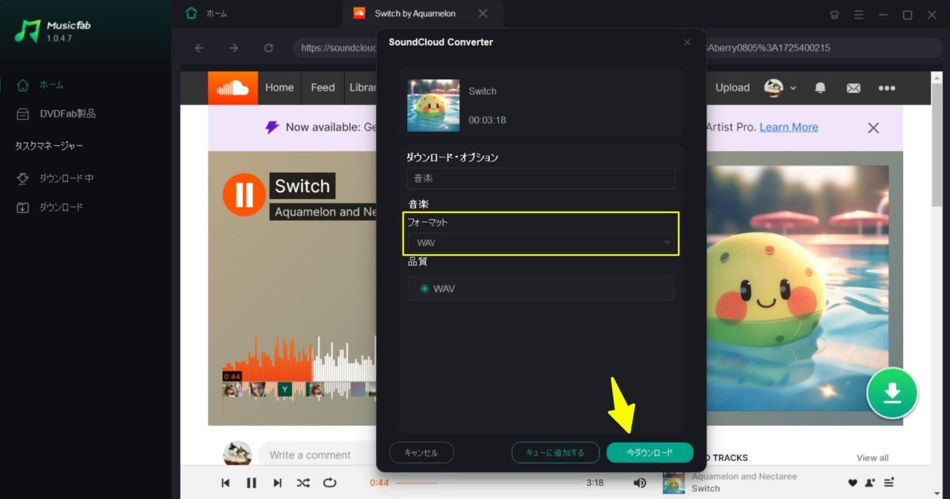The width and height of the screenshot is (950, 499).
Task: Click the volume speaker icon
Action: tap(640, 482)
